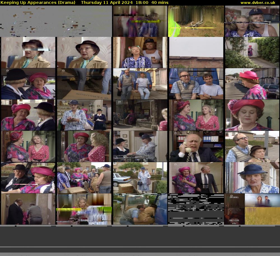
Task: Select the shop front exterior frame
Action: click(140, 115)
